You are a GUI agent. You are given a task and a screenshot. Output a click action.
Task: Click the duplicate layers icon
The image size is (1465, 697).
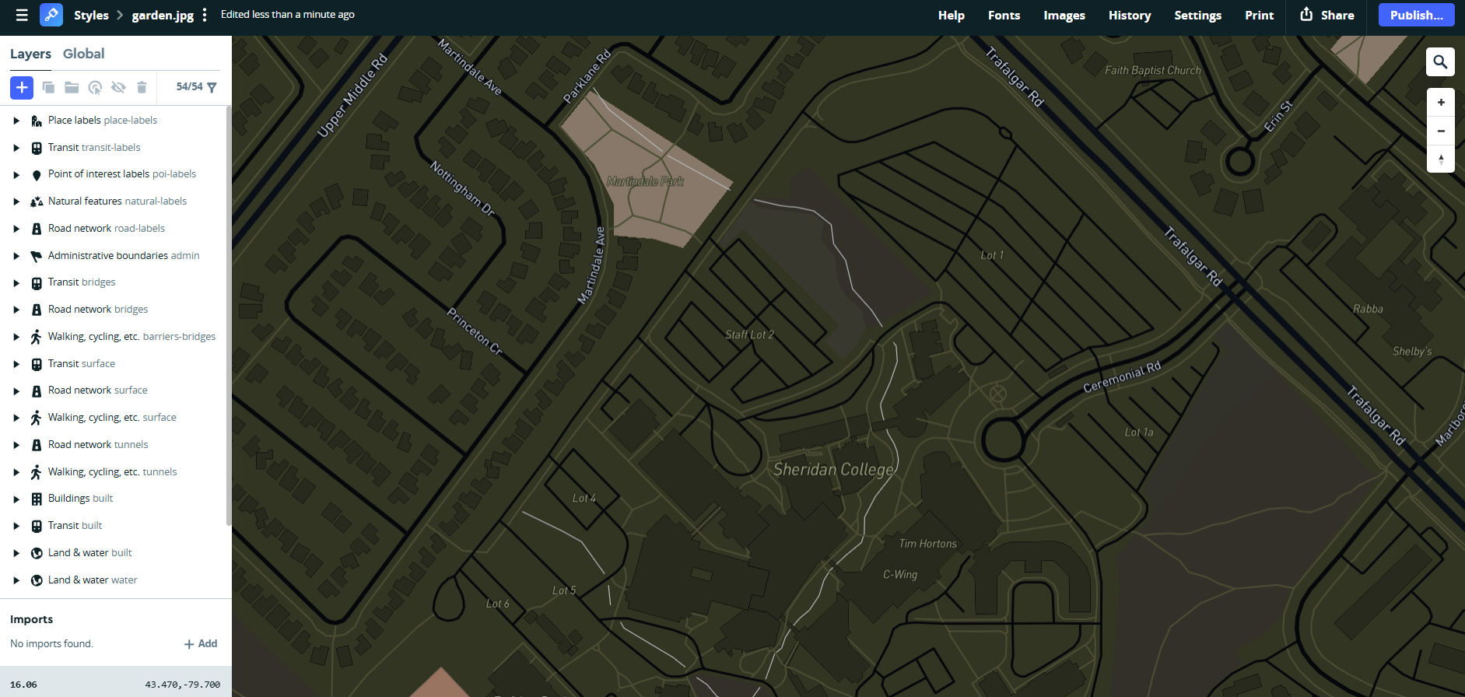48,87
